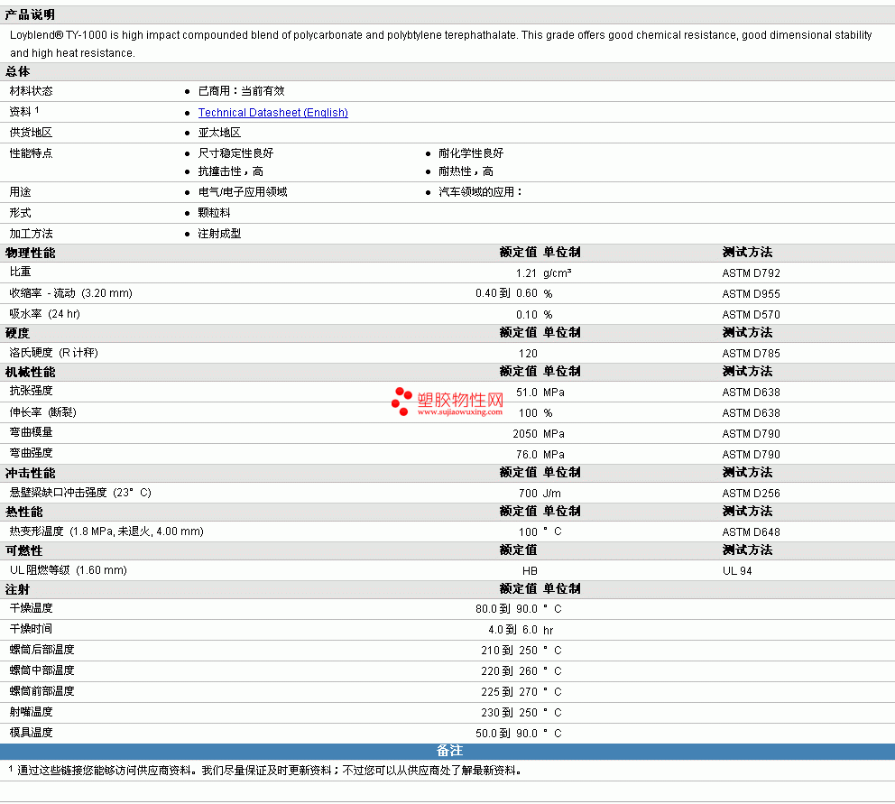Screen dimensions: 895x804
Task: Click the UL 94 test method
Action: coord(737,571)
